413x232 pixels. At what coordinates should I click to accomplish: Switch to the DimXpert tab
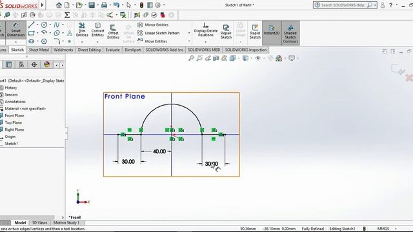click(132, 50)
